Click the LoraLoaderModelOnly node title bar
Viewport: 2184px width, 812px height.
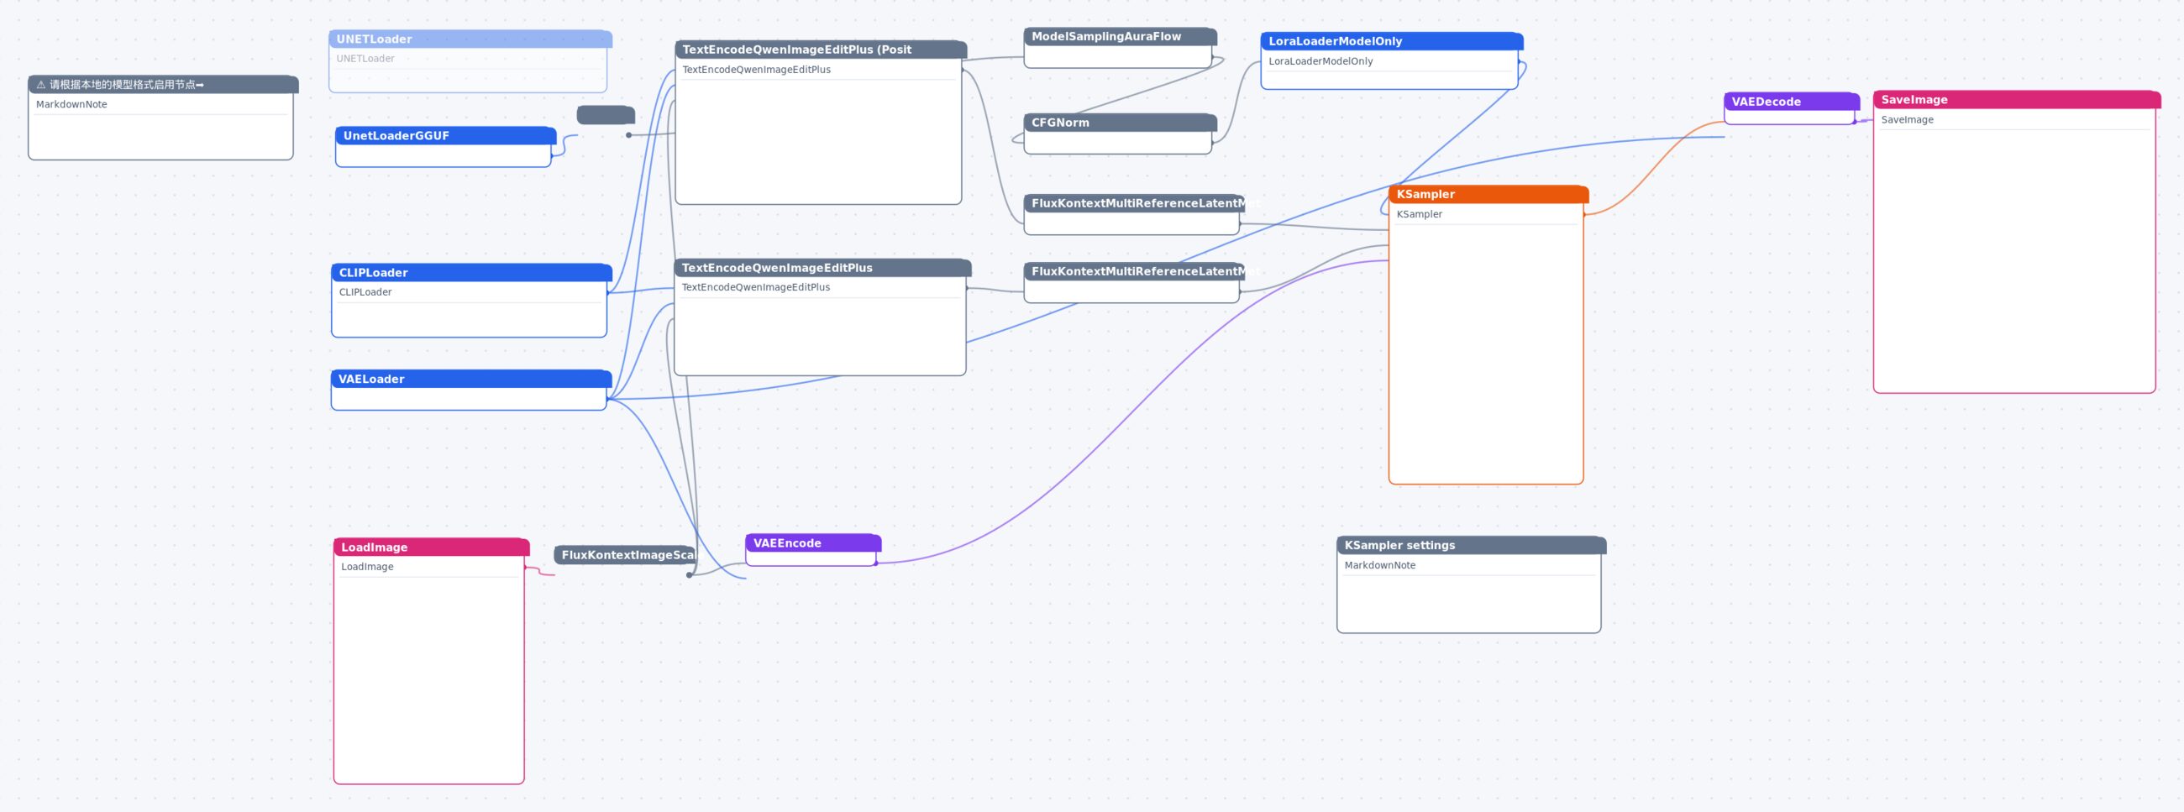(1391, 40)
